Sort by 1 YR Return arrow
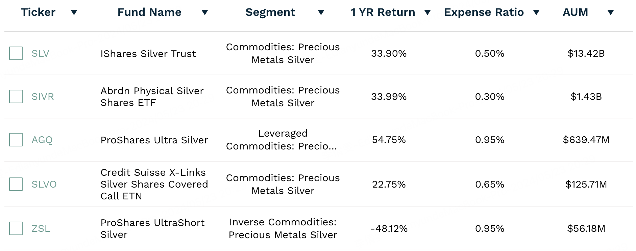The image size is (636, 251). [427, 12]
